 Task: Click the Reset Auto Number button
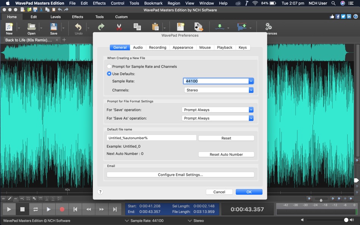[226, 154]
